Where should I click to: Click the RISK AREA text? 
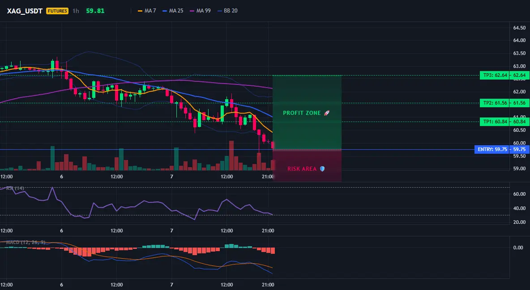tap(302, 169)
